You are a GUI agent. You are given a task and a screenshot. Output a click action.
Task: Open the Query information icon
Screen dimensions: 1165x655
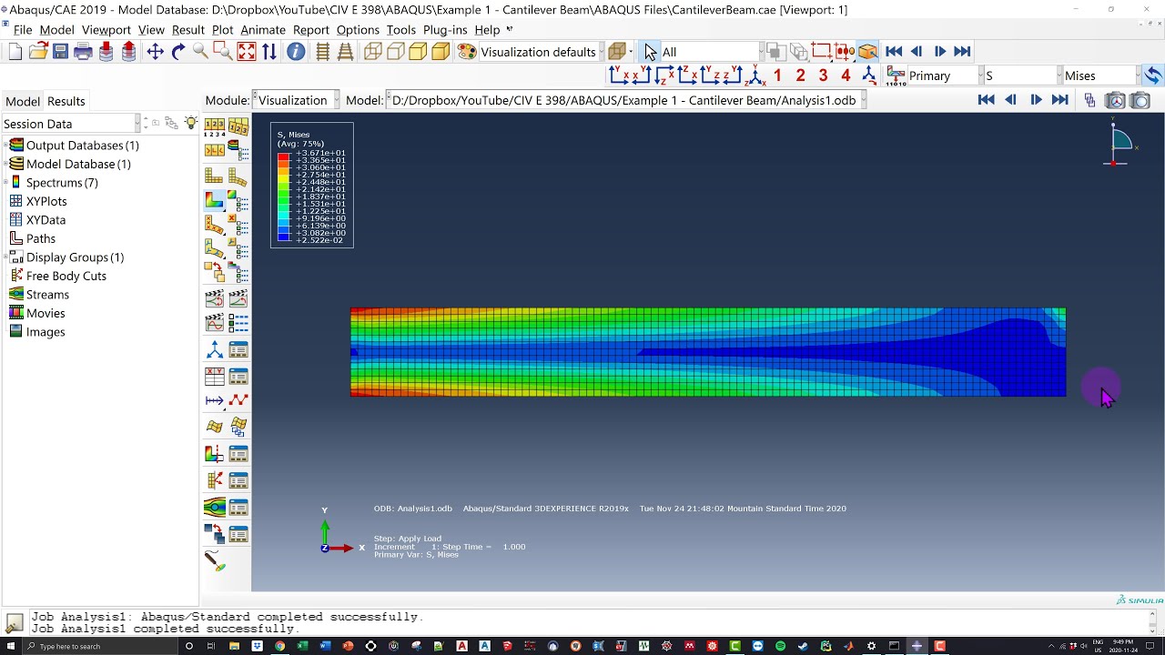(296, 52)
